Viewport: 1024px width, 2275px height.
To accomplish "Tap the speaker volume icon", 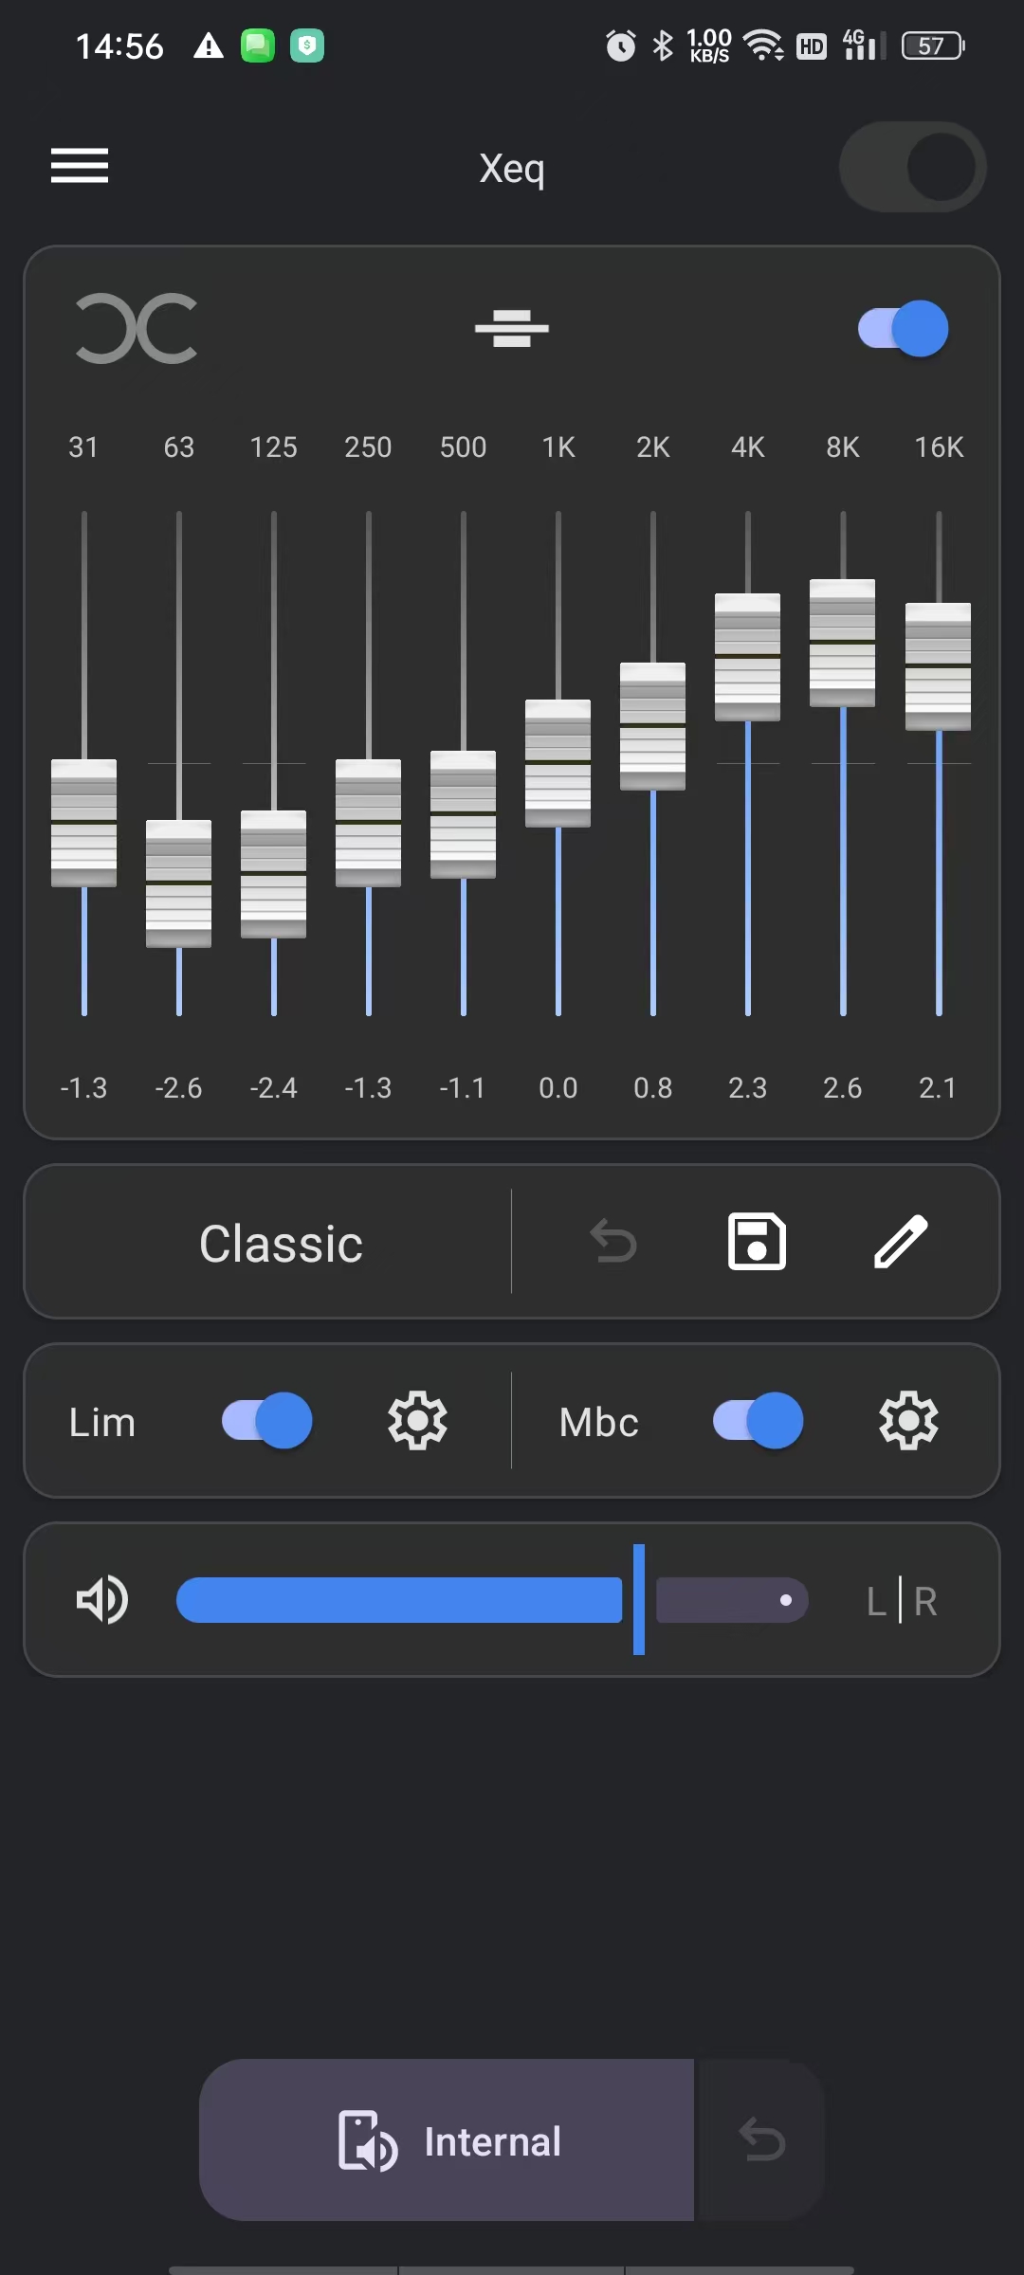I will (101, 1600).
